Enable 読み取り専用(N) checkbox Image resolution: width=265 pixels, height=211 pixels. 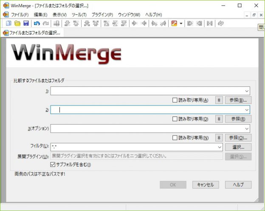[175, 138]
